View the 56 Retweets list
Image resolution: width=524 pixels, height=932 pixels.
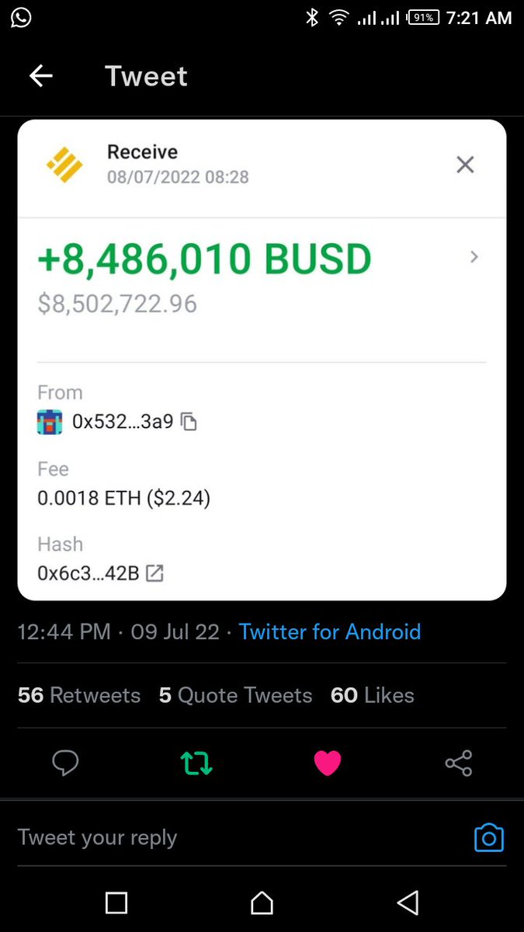79,695
